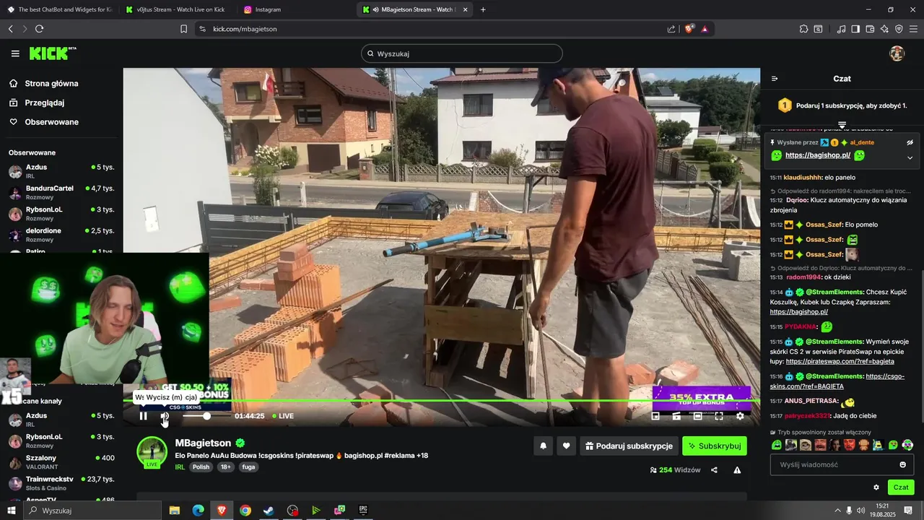This screenshot has width=924, height=520.
Task: Follow MBagietson with the heart button
Action: (566, 446)
